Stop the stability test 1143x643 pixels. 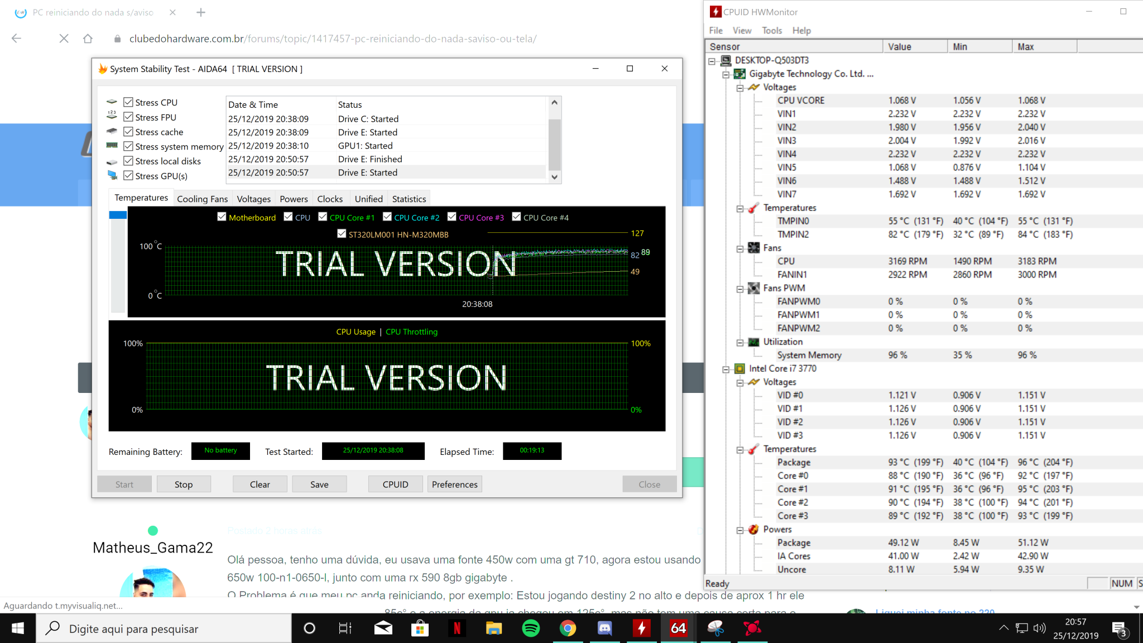pos(184,484)
